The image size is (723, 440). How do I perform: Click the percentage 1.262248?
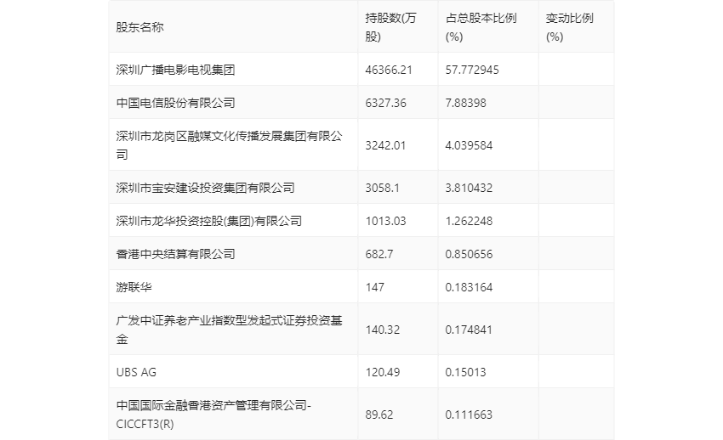469,221
